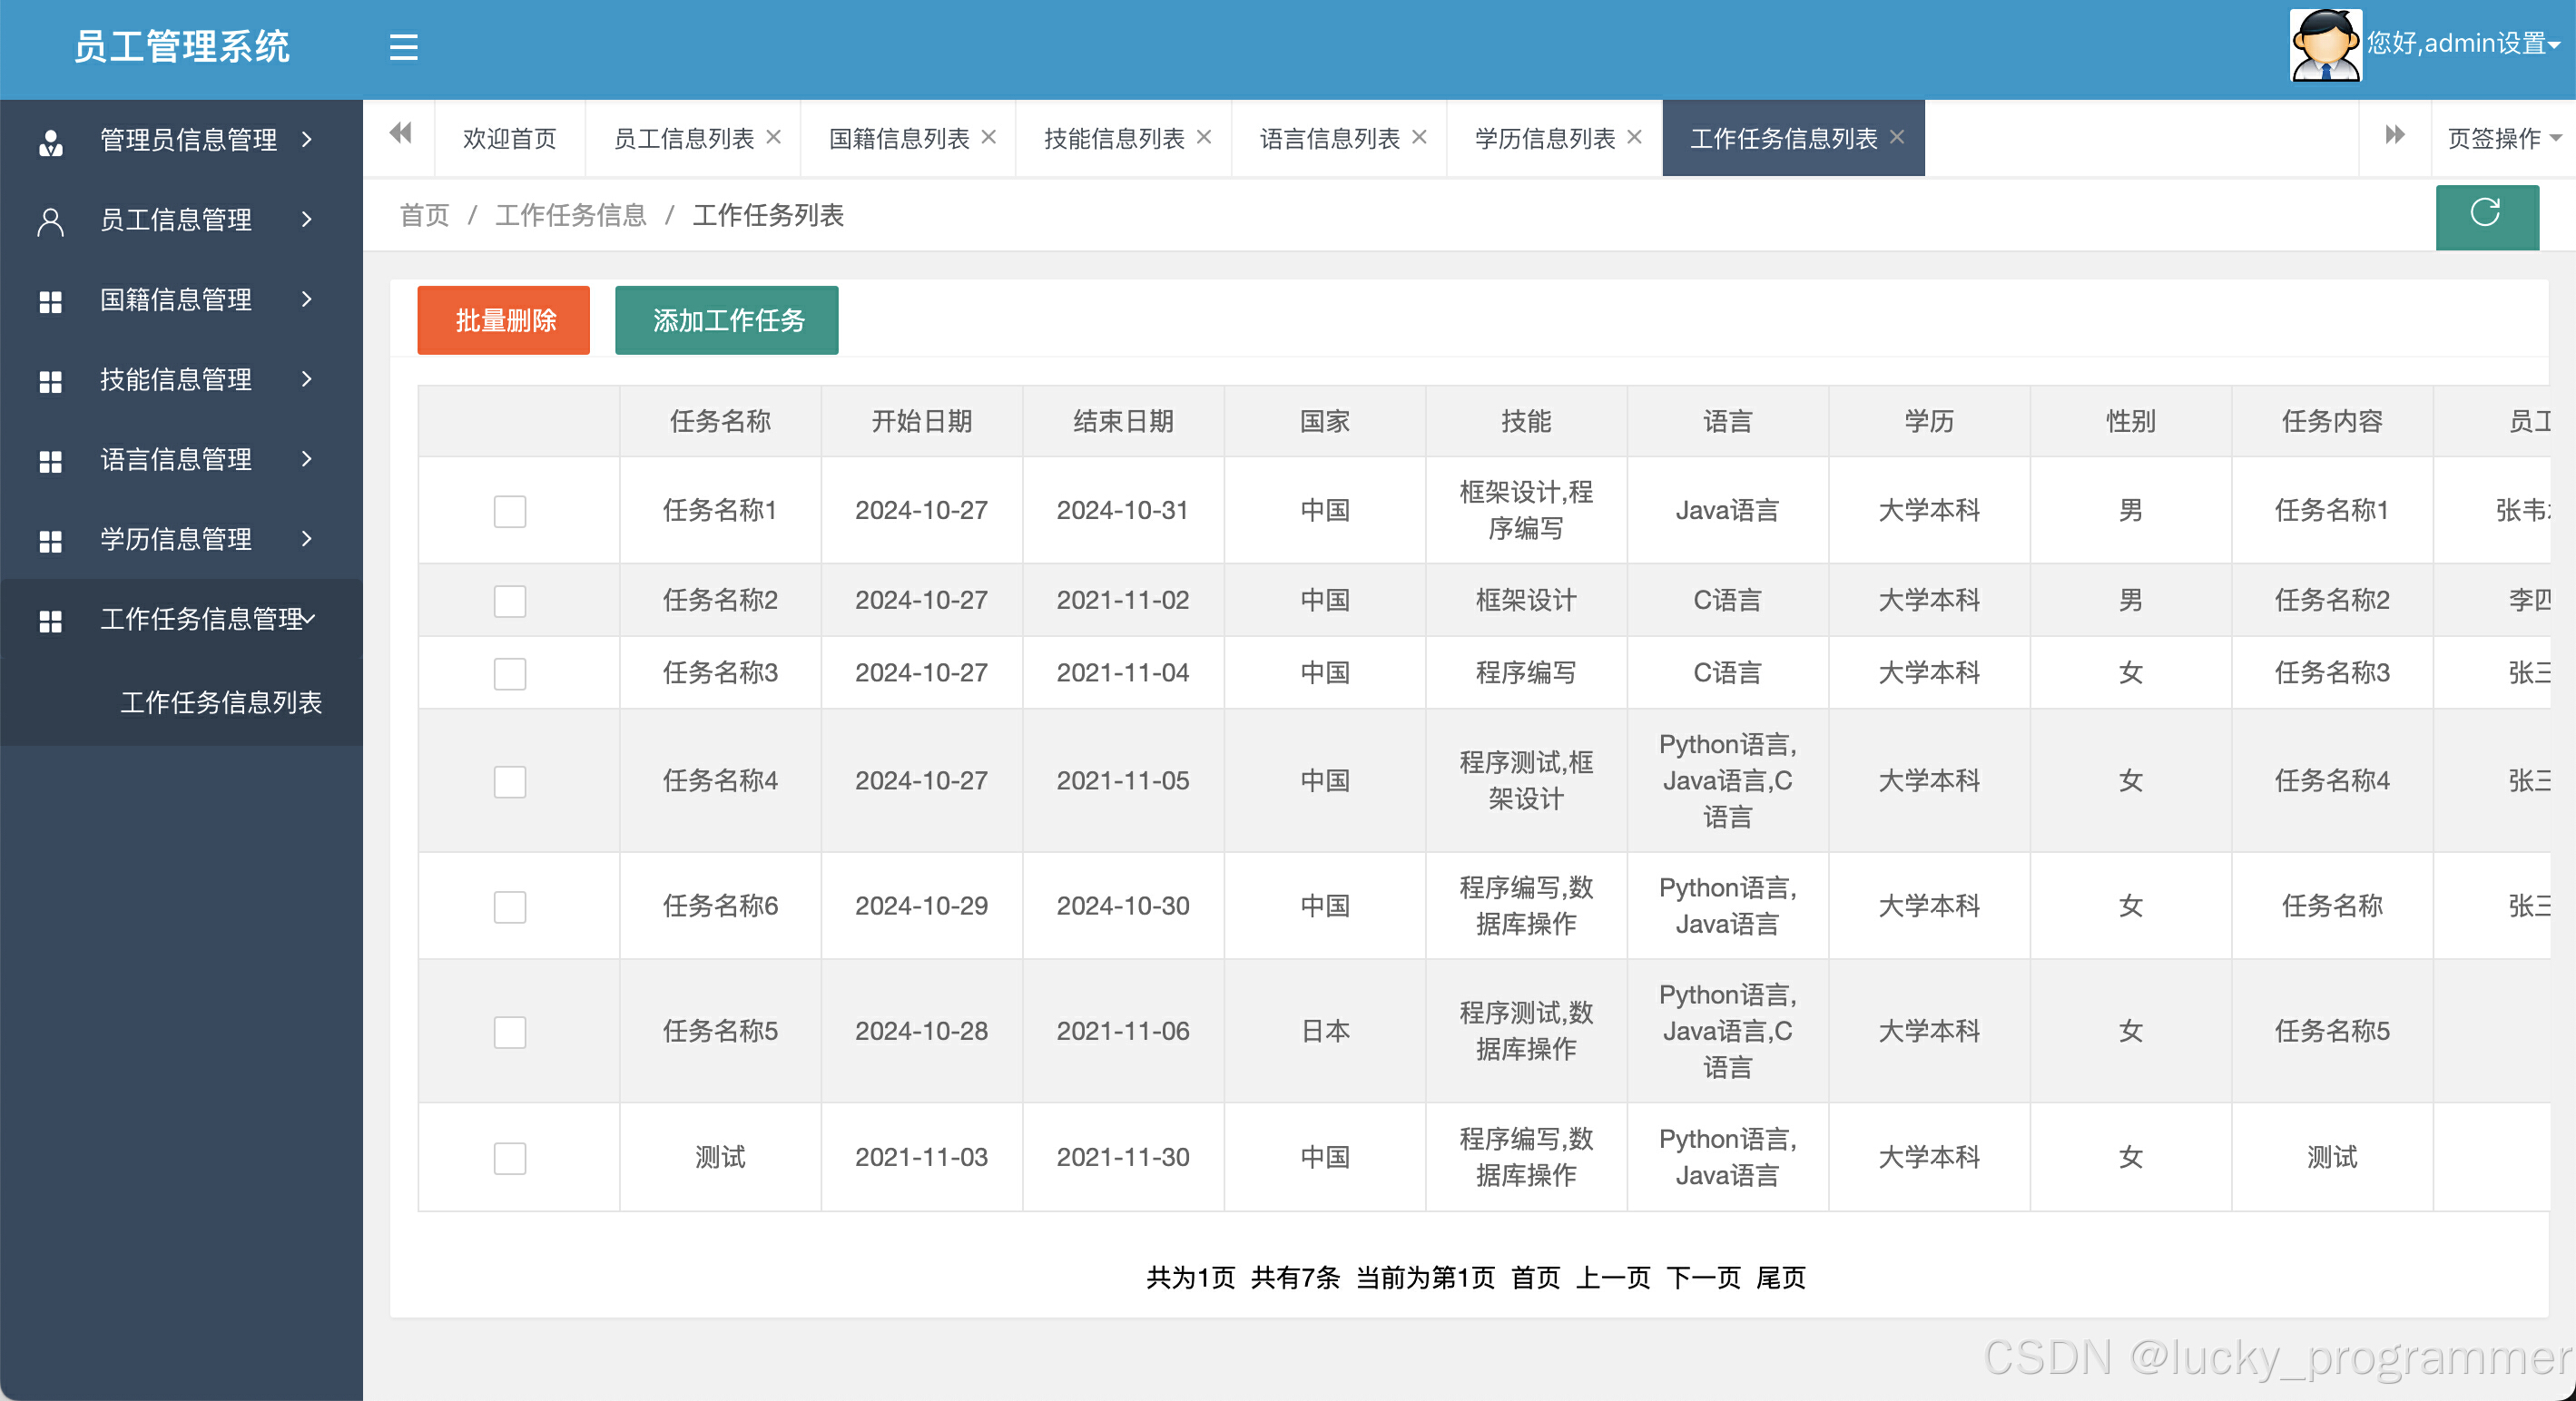Tick the checkbox for 任务名称6

point(510,907)
